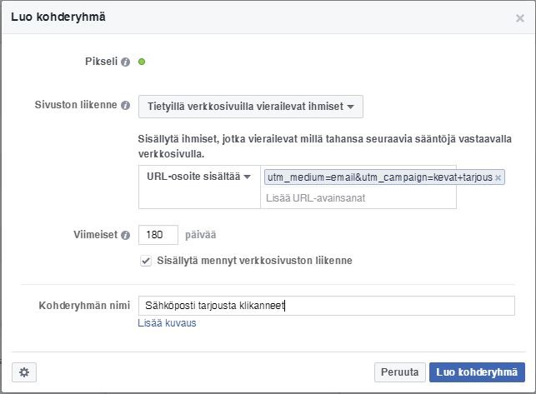Click the info icon next to Pikseli
The width and height of the screenshot is (536, 394).
pos(125,62)
